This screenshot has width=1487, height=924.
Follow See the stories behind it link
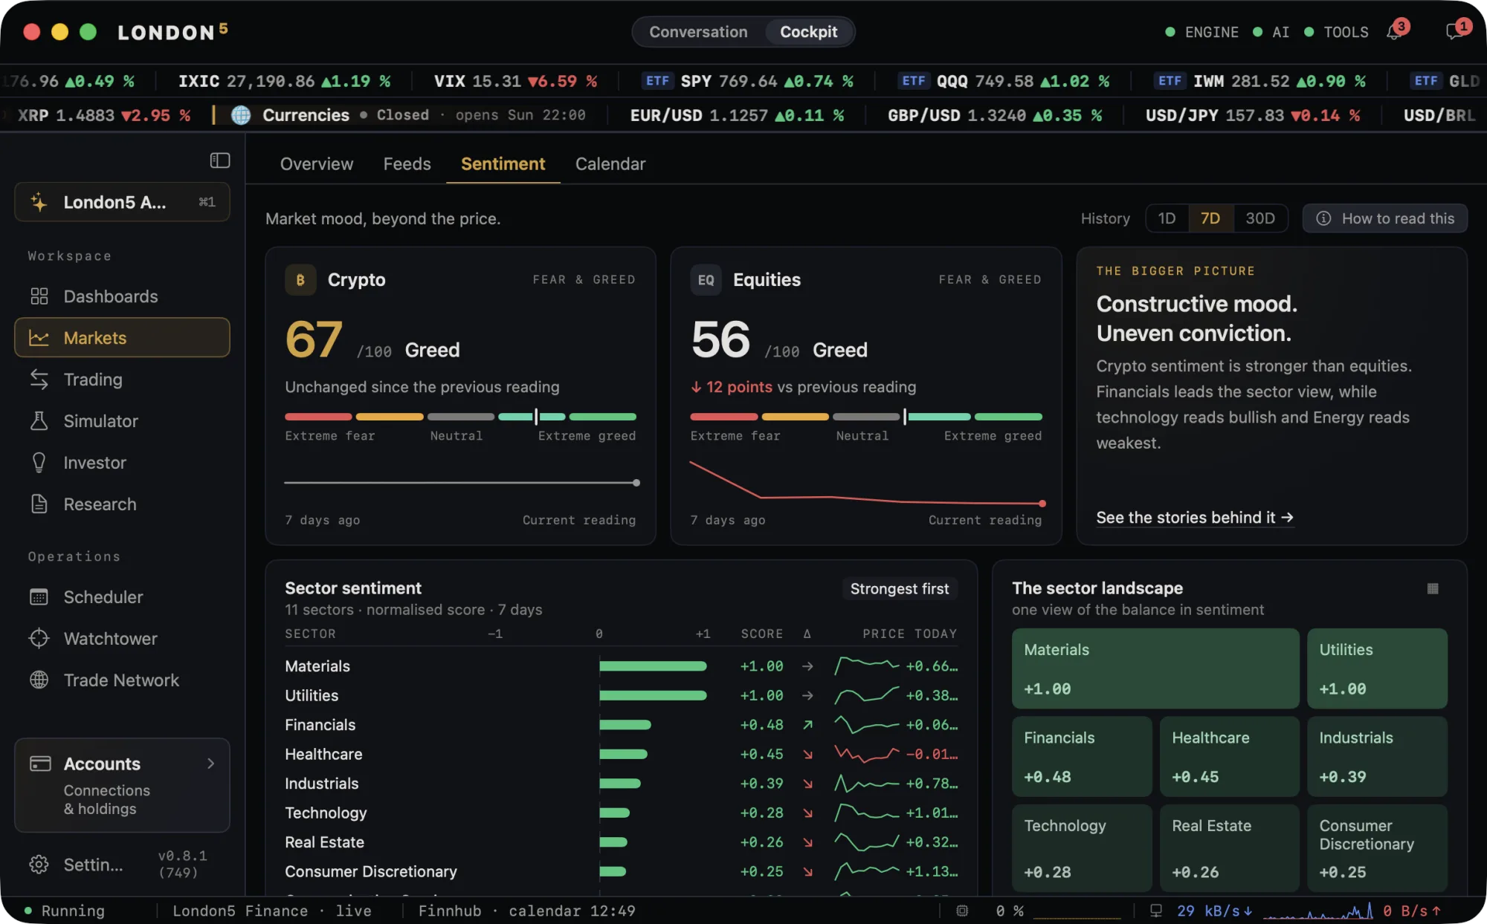pyautogui.click(x=1195, y=518)
